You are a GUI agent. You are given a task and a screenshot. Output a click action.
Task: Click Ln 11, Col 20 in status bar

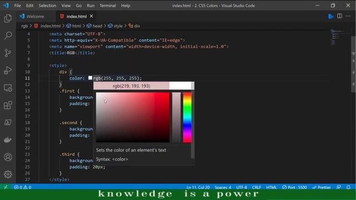coord(198,187)
